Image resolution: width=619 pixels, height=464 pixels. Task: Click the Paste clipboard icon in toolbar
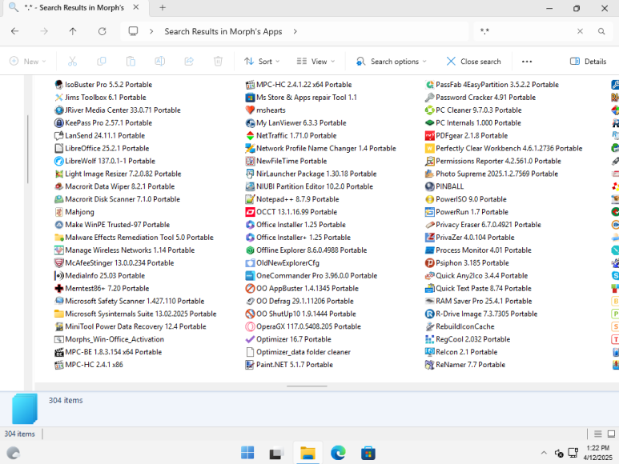(x=131, y=61)
